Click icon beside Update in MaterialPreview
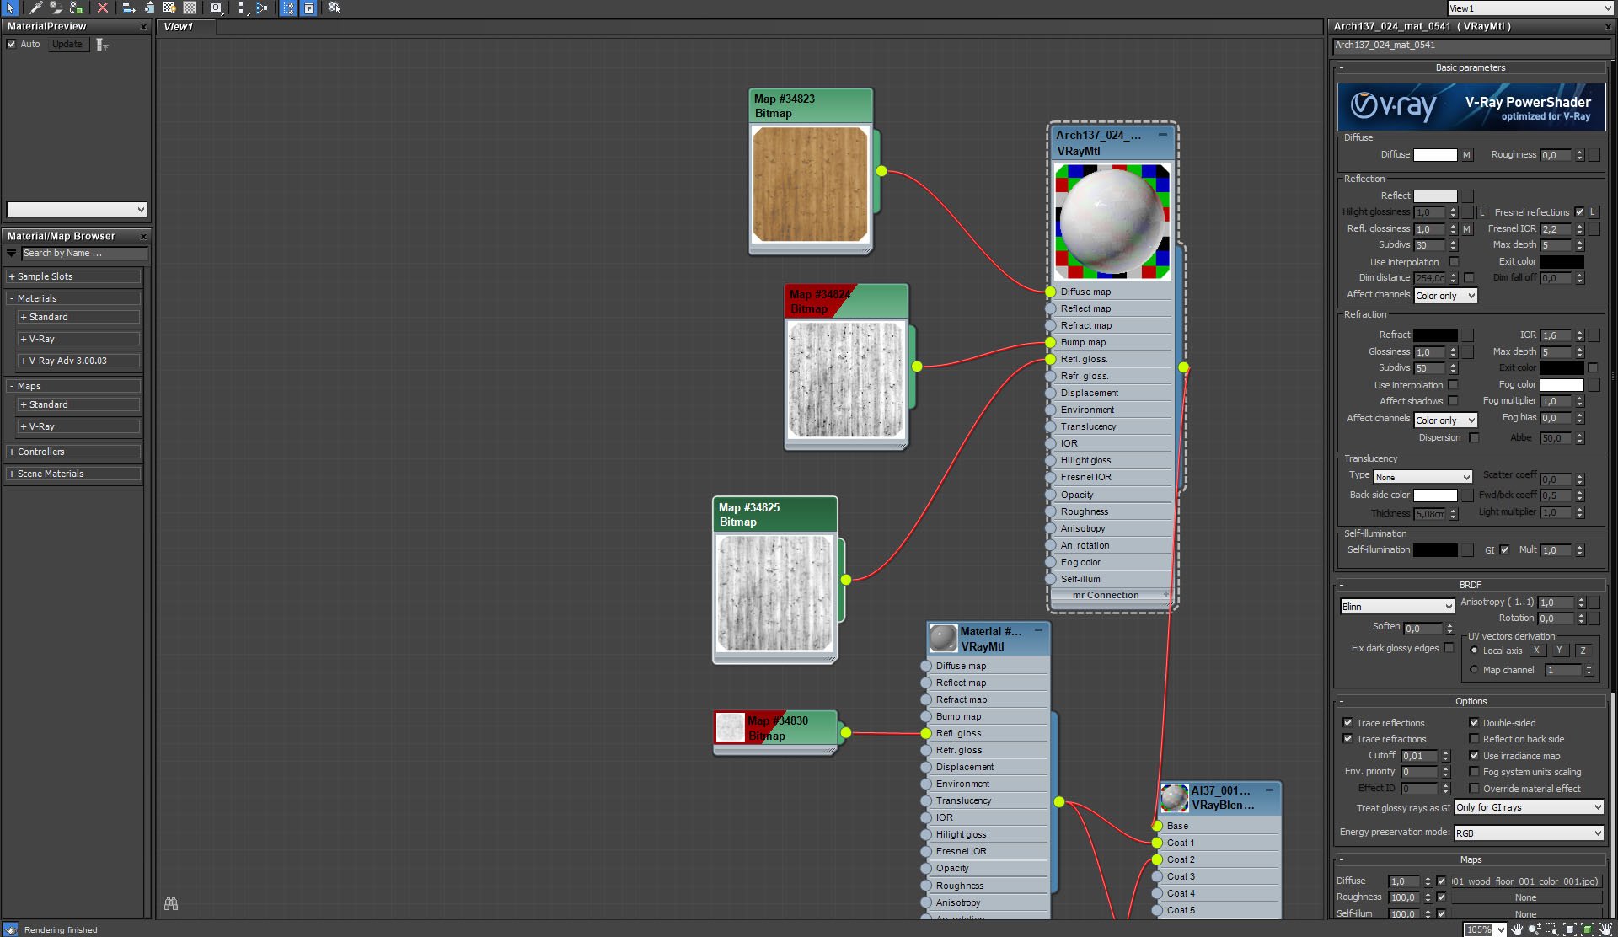The width and height of the screenshot is (1618, 937). point(102,45)
